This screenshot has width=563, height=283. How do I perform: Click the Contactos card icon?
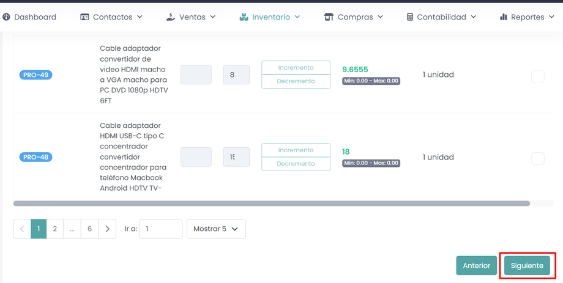(84, 17)
